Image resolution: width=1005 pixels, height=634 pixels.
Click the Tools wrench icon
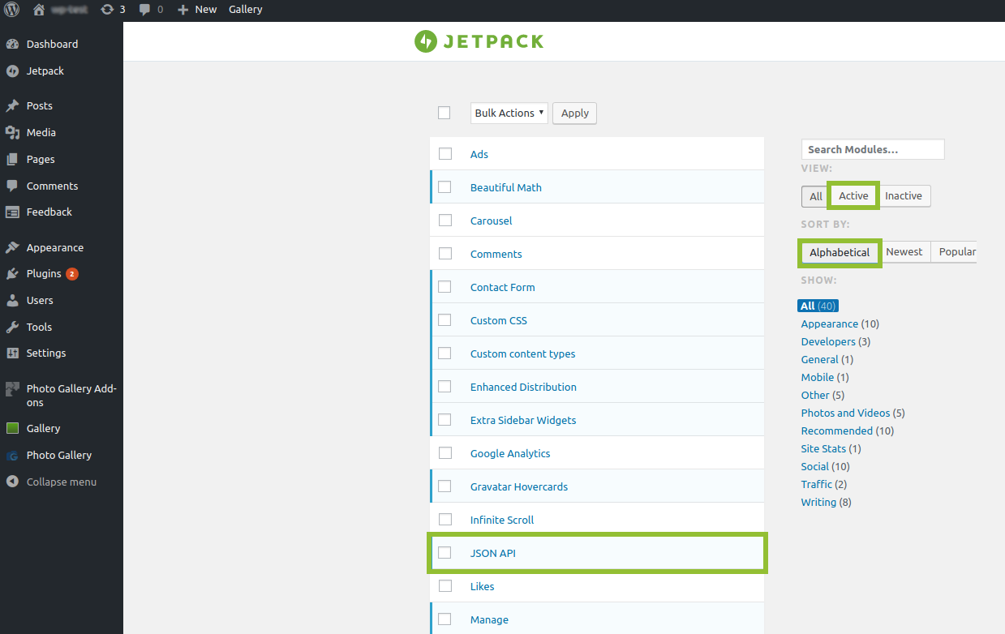click(12, 327)
